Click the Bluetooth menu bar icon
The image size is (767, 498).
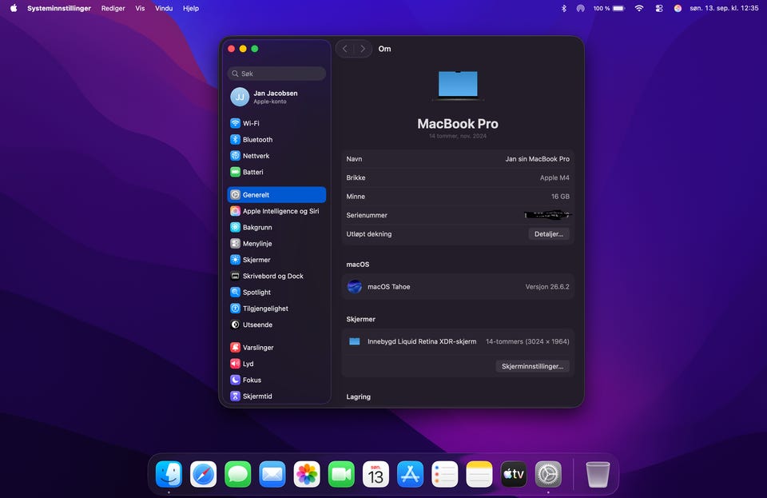click(x=563, y=8)
